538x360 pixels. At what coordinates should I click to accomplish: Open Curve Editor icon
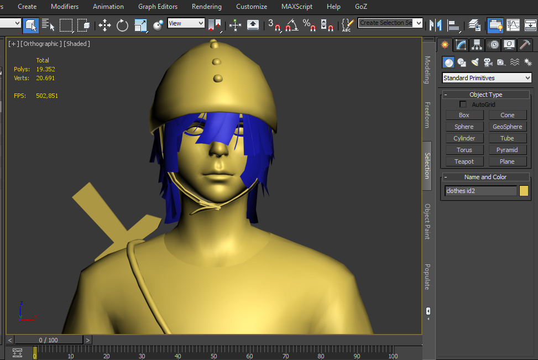coord(513,25)
